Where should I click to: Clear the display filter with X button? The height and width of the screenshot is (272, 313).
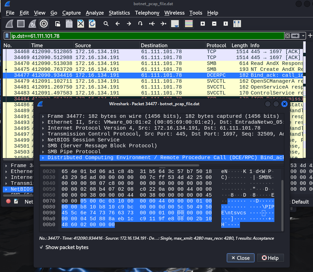point(287,36)
